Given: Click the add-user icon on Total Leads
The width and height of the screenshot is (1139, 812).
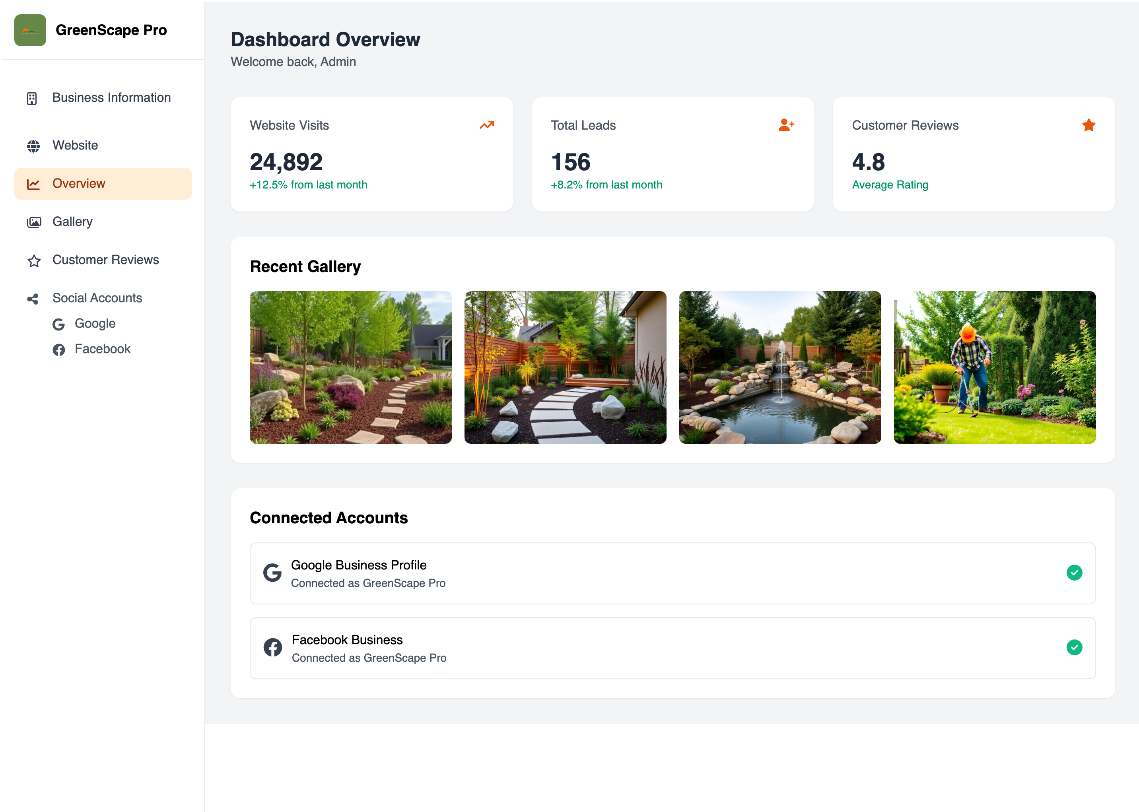Looking at the screenshot, I should point(785,125).
